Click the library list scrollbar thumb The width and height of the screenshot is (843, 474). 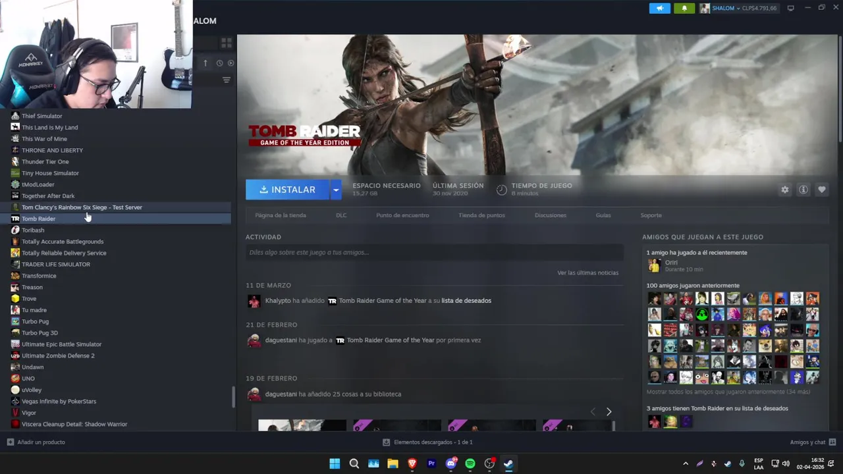click(x=233, y=396)
